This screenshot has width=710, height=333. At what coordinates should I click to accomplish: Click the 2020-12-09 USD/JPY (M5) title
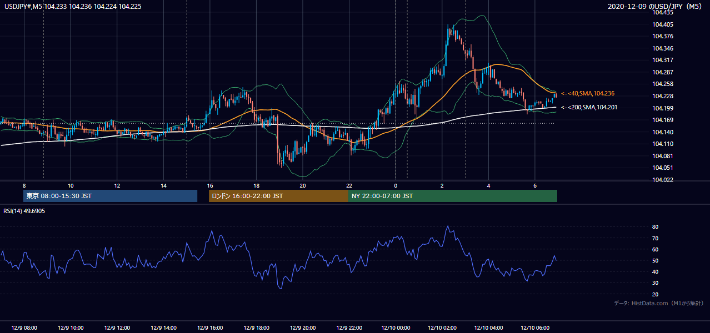click(x=656, y=6)
